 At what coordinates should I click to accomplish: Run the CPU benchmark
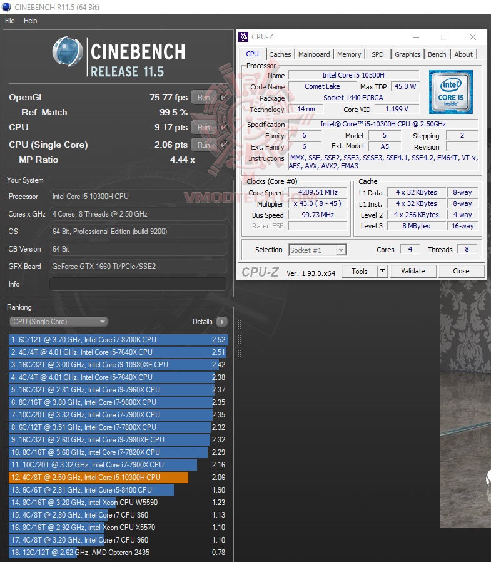click(x=204, y=127)
